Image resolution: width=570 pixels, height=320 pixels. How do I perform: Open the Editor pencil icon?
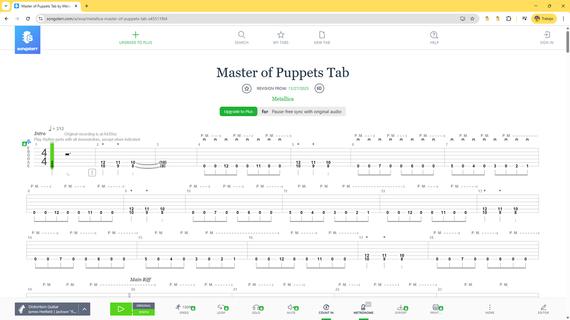[543, 310]
